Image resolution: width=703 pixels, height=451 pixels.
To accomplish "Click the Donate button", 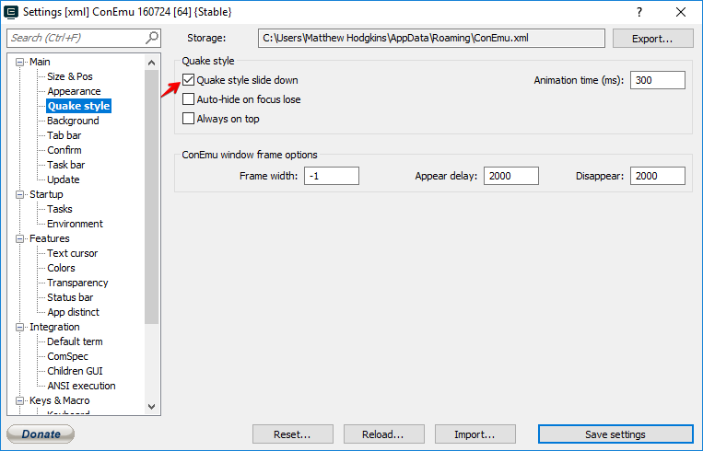I will [41, 434].
